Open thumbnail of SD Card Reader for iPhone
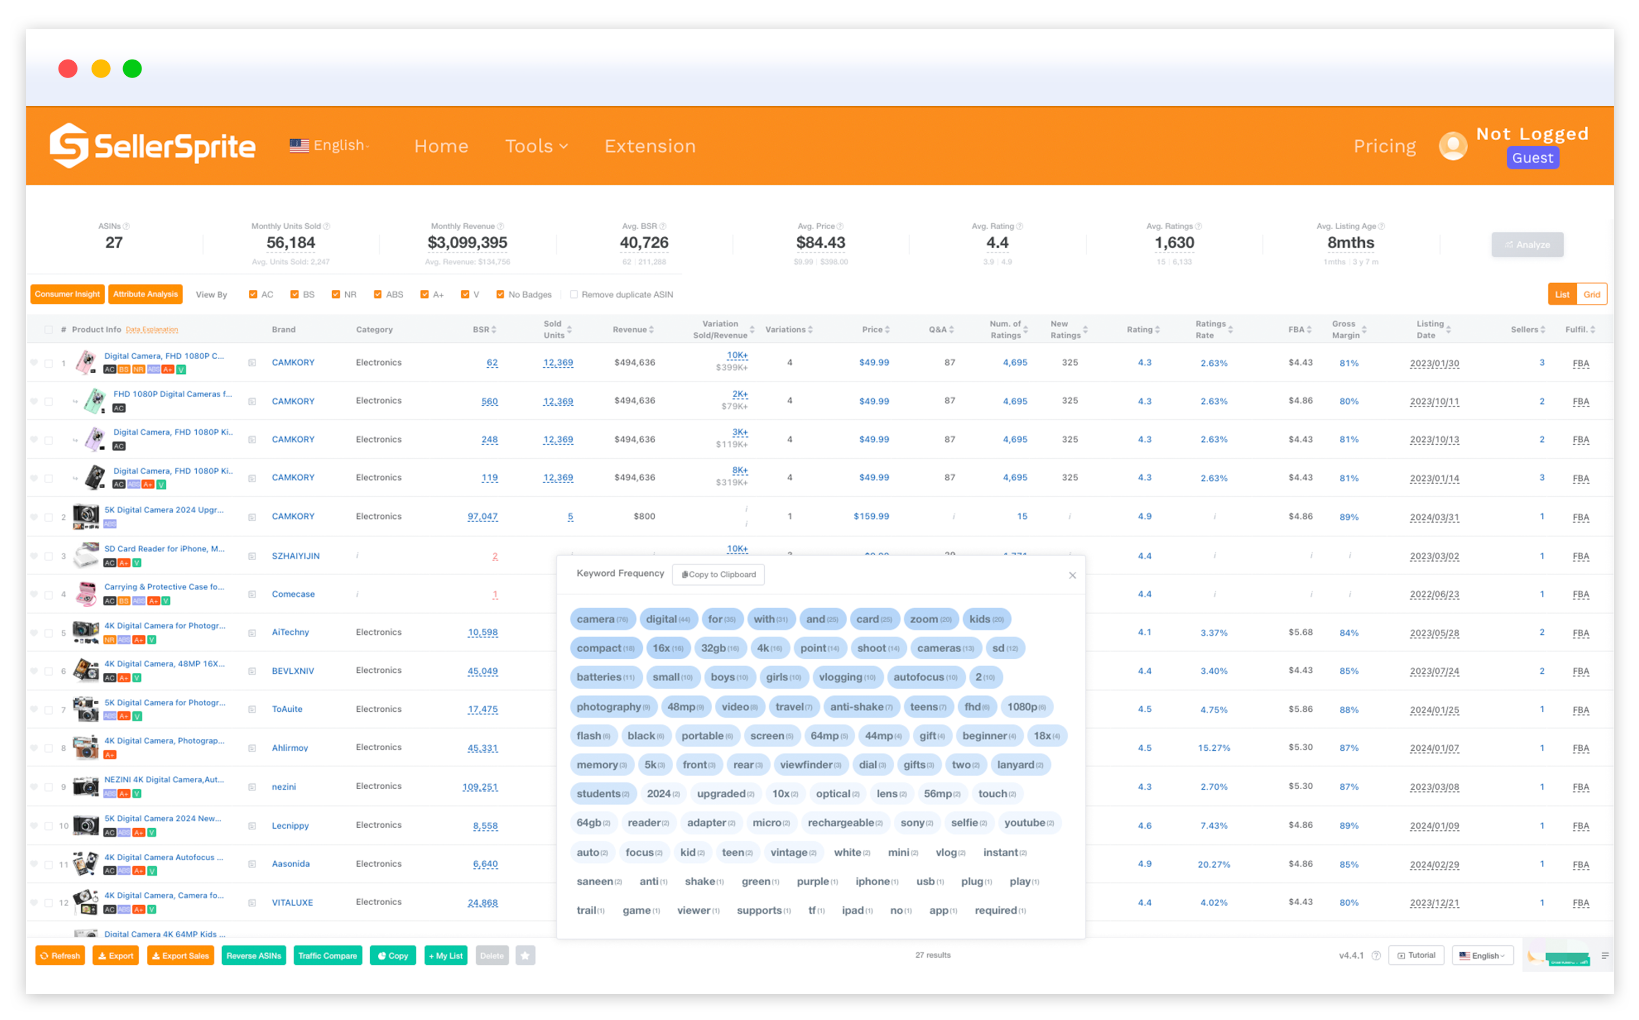The height and width of the screenshot is (1020, 1639). tap(86, 556)
